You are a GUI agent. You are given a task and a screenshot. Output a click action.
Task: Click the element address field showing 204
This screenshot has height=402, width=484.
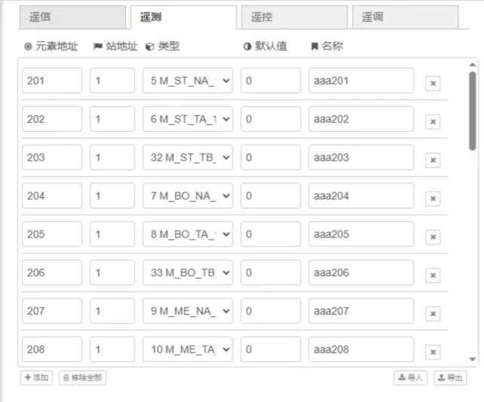click(x=52, y=196)
